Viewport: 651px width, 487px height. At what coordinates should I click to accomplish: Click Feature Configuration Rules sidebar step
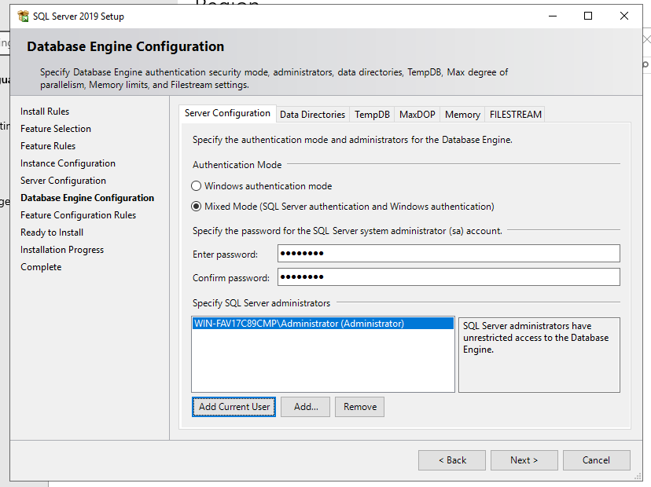pos(79,215)
